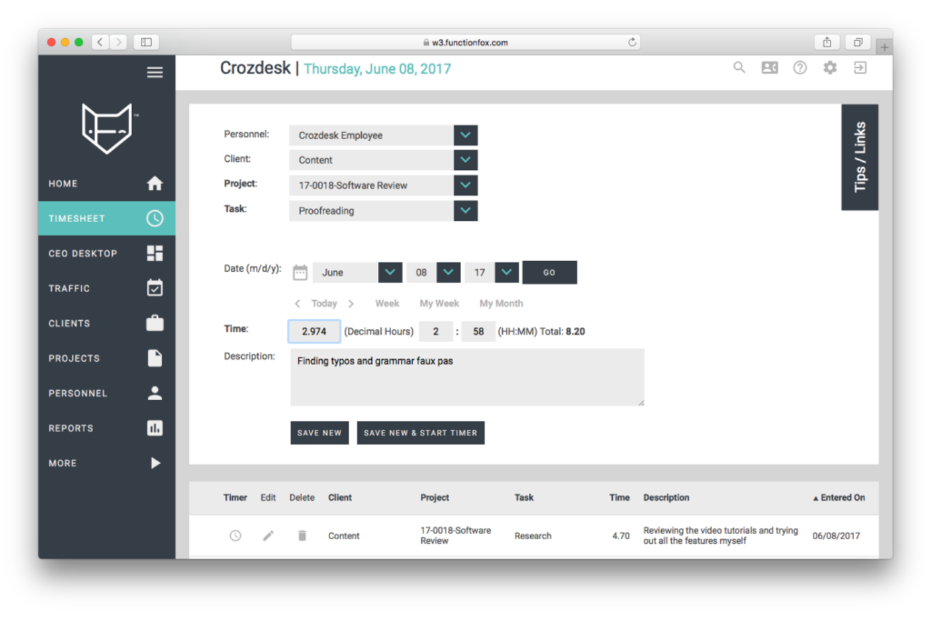Click the 06/08/2017 entered date
Viewport: 931px width, 621px height.
pyautogui.click(x=836, y=536)
